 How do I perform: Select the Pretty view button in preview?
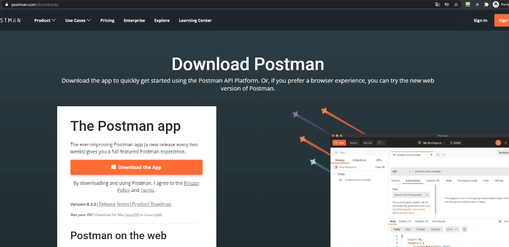pyautogui.click(x=397, y=229)
